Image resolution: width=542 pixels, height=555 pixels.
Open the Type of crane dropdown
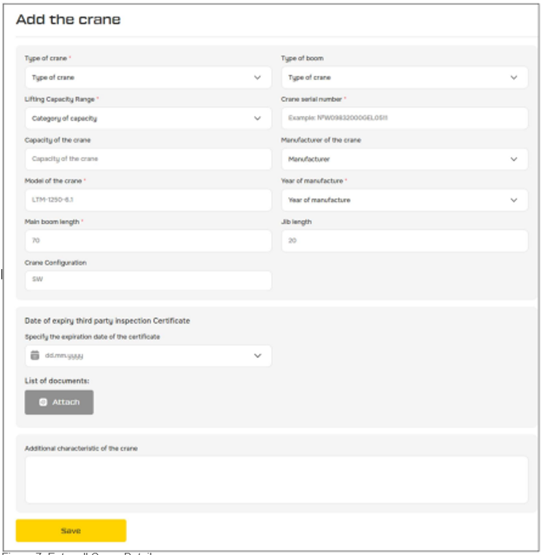147,77
